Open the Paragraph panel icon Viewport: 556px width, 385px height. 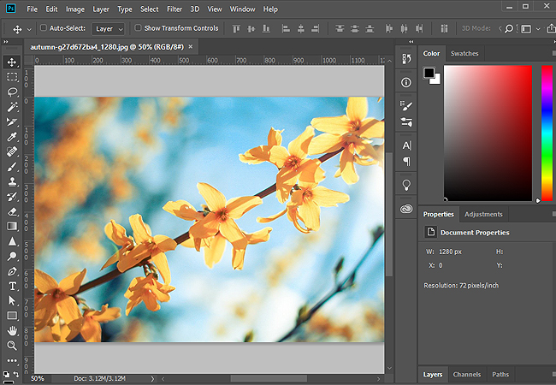point(406,161)
